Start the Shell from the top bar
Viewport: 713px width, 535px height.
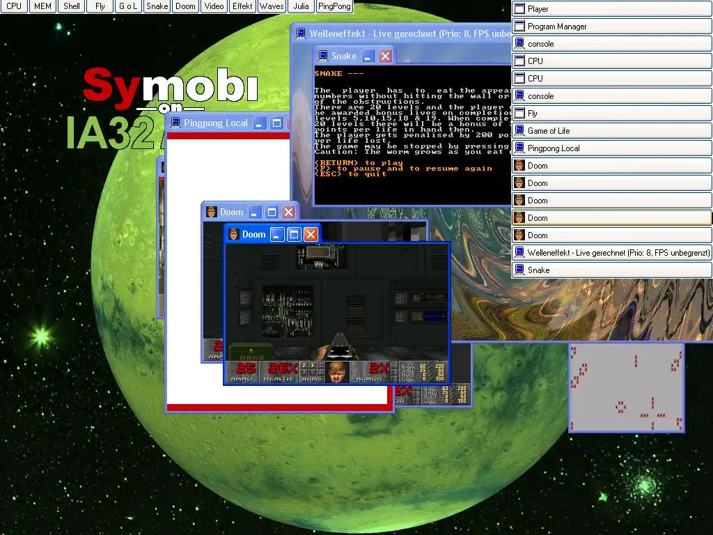72,6
